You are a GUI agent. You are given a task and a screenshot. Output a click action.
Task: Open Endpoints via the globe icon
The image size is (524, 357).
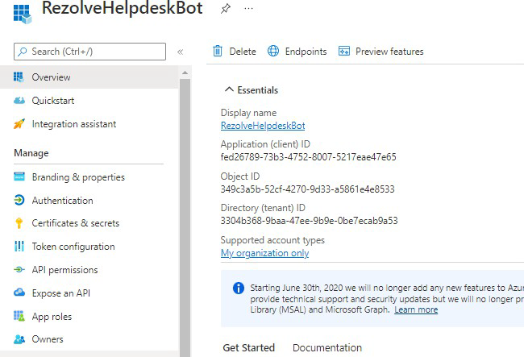click(273, 51)
